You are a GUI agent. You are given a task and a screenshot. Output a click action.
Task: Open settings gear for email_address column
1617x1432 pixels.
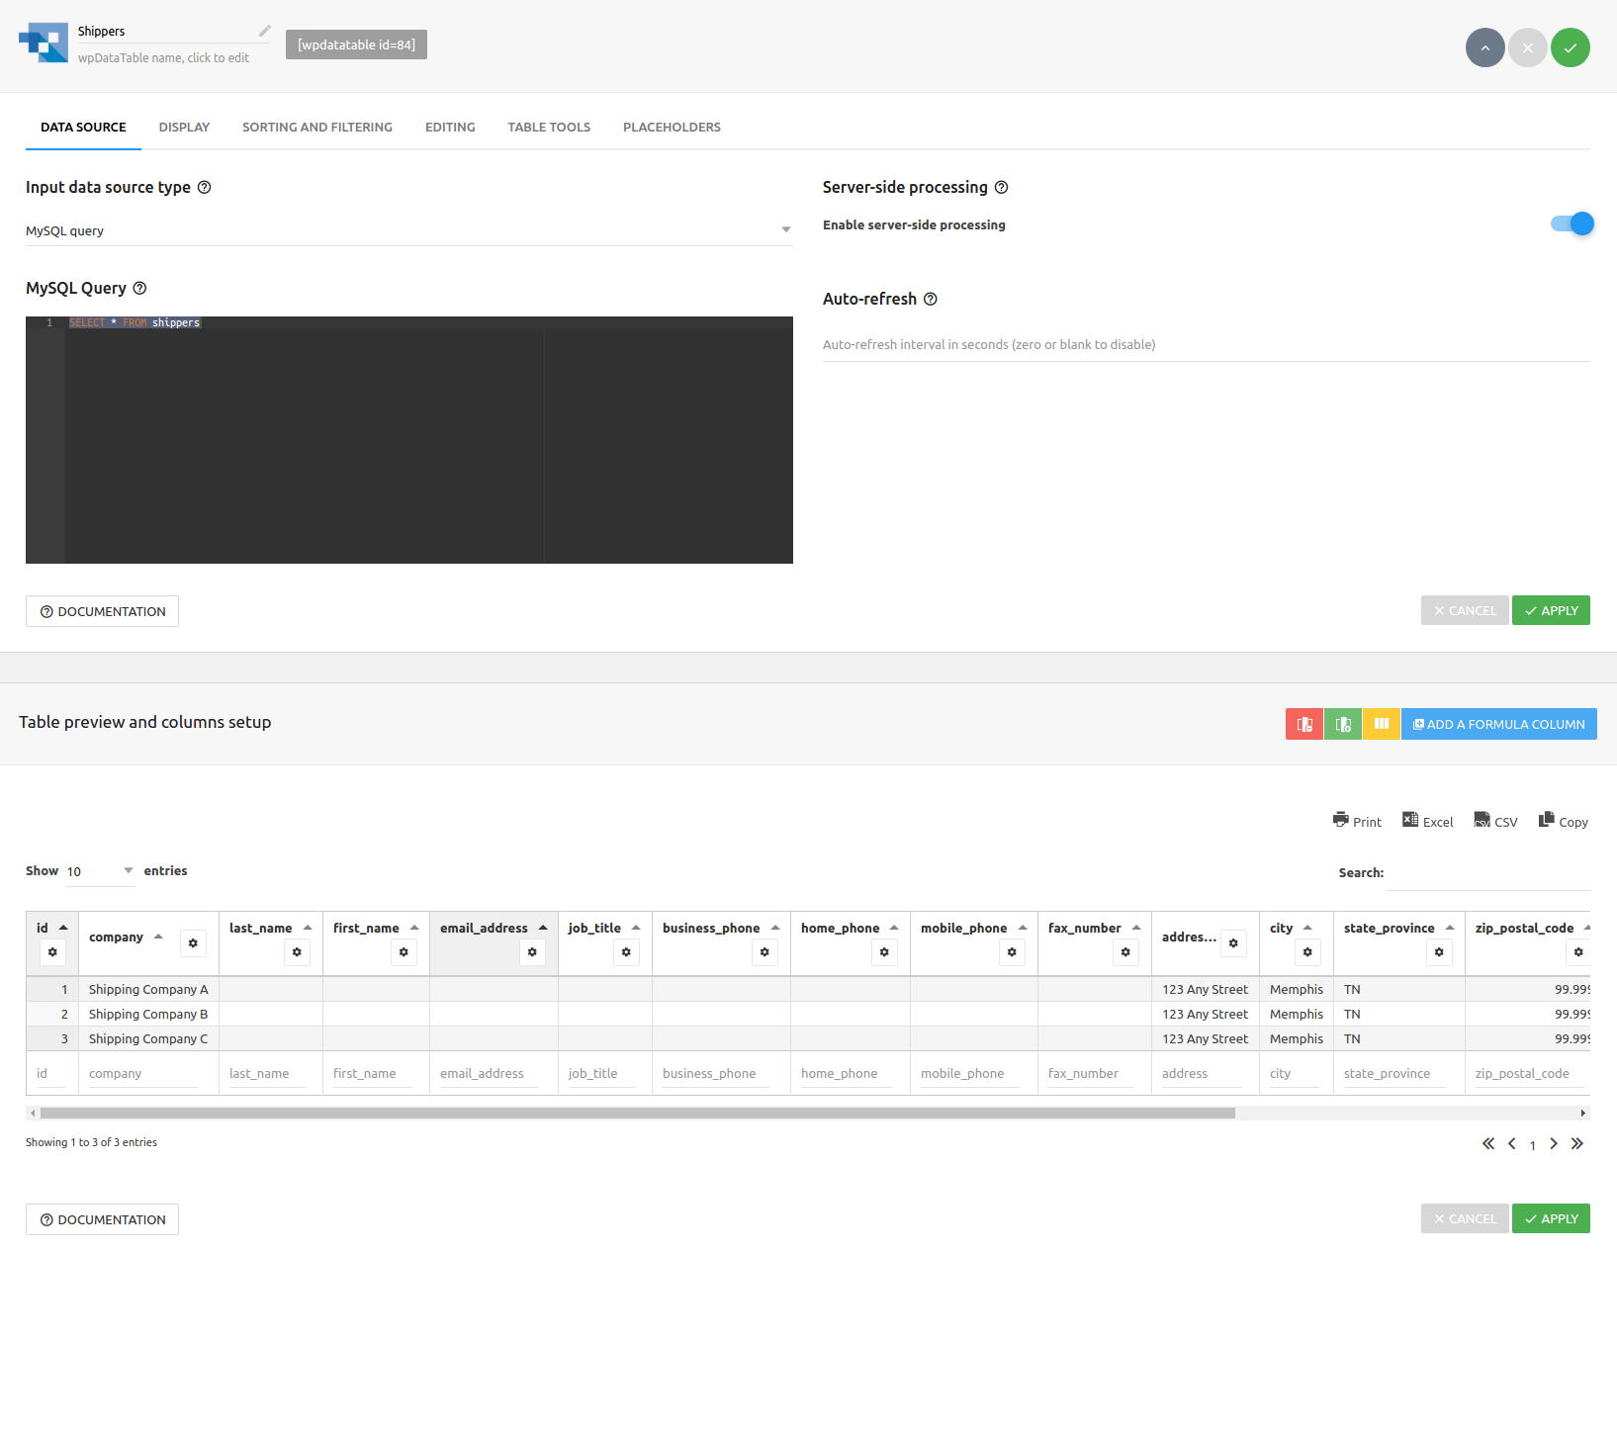[x=532, y=952]
